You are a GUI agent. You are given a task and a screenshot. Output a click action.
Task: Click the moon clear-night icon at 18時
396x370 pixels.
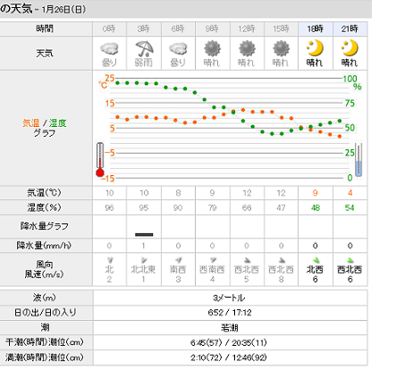click(x=315, y=48)
